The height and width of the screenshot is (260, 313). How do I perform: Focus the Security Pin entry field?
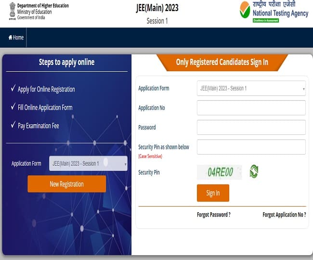(x=251, y=147)
